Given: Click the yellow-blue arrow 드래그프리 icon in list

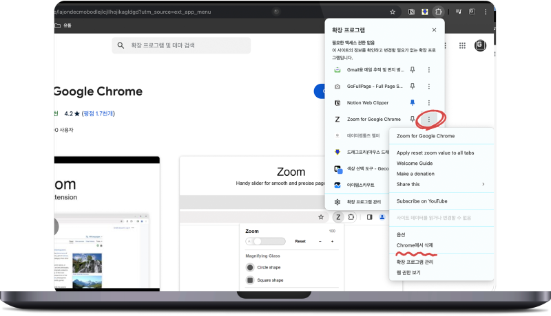Looking at the screenshot, I should point(337,152).
